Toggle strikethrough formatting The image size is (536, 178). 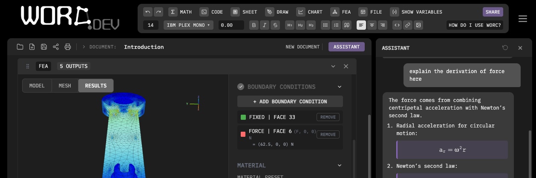tap(276, 25)
